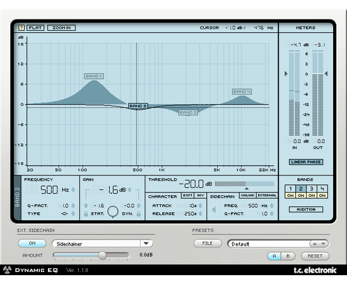Click the Frequency Hz stepper arrows
The height and width of the screenshot is (284, 347).
(x=73, y=190)
